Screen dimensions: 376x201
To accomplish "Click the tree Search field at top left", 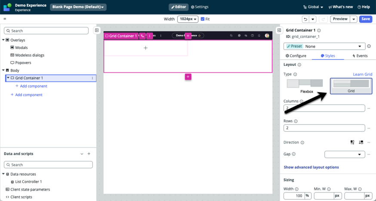I will click(x=46, y=30).
